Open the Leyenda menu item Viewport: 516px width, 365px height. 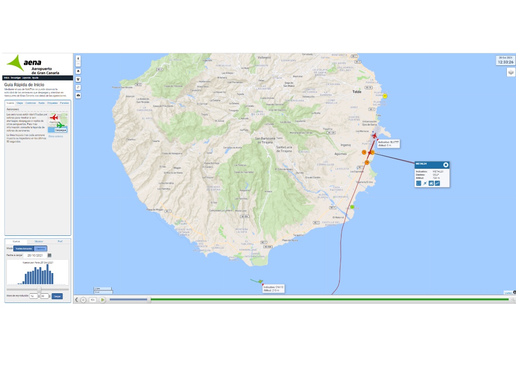pyautogui.click(x=26, y=78)
